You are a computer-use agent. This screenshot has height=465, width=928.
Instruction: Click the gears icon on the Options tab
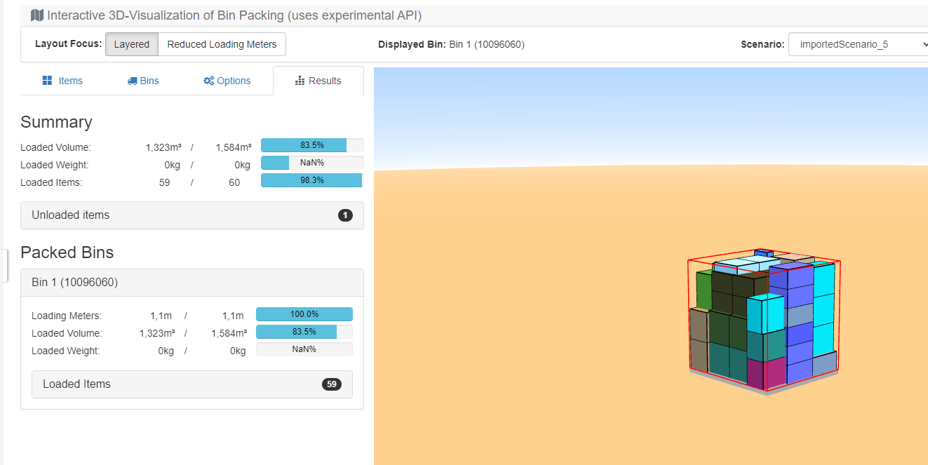click(x=208, y=81)
